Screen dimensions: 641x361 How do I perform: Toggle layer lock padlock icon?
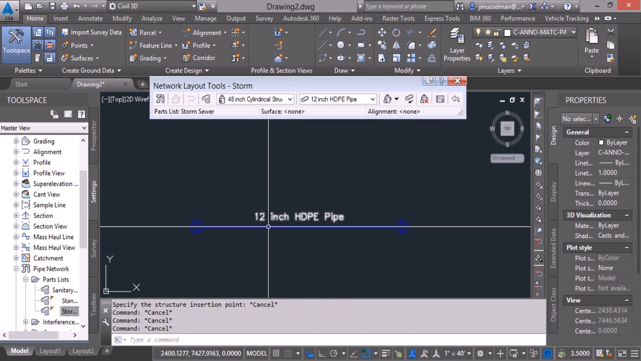pos(497,33)
